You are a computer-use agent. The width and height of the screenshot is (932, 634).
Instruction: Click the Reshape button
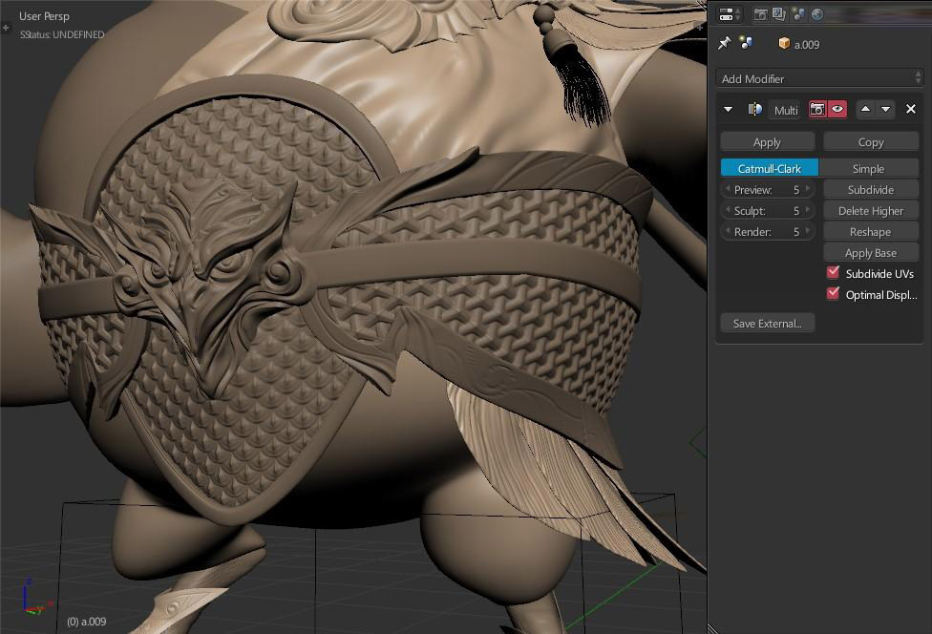pos(871,232)
